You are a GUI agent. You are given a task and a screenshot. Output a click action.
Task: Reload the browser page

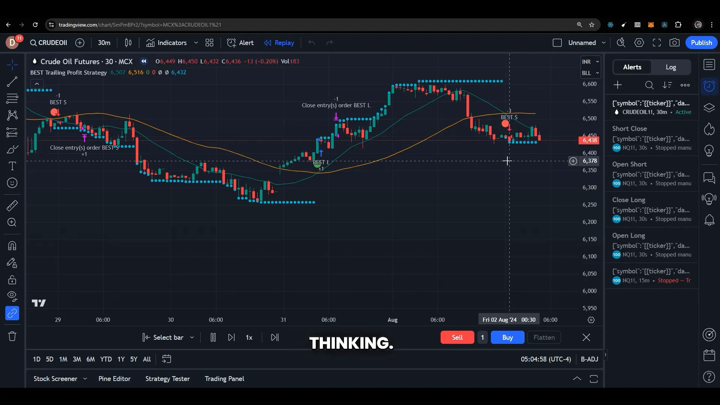(35, 25)
